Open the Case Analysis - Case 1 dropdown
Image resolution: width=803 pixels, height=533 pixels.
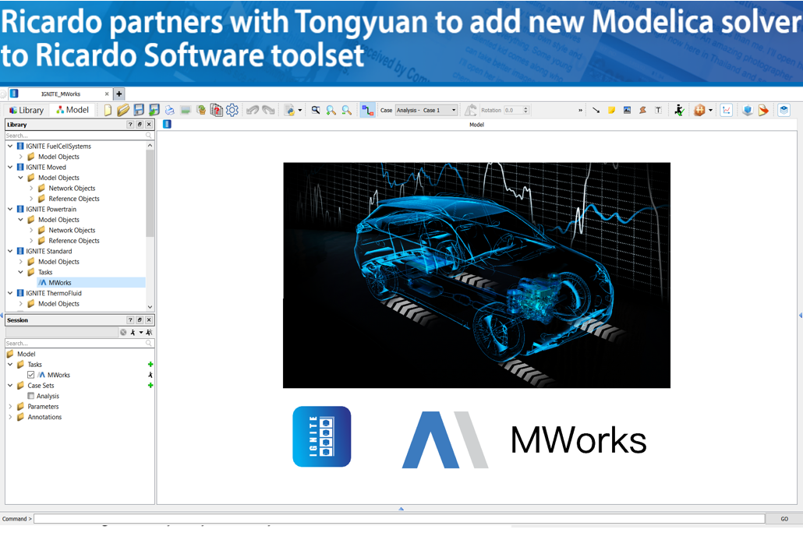[426, 110]
